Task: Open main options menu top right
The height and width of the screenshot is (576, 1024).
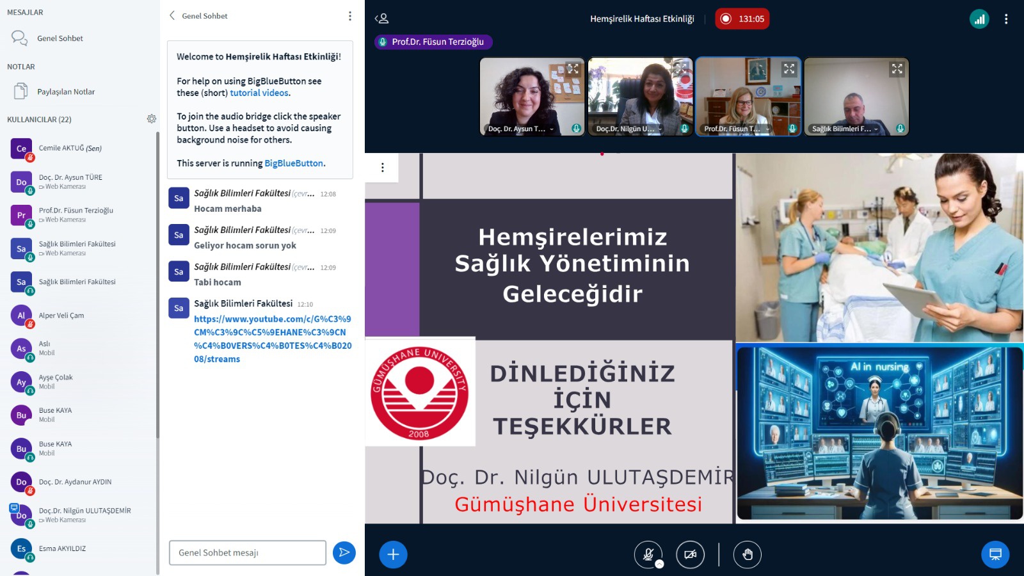Action: coord(1006,19)
